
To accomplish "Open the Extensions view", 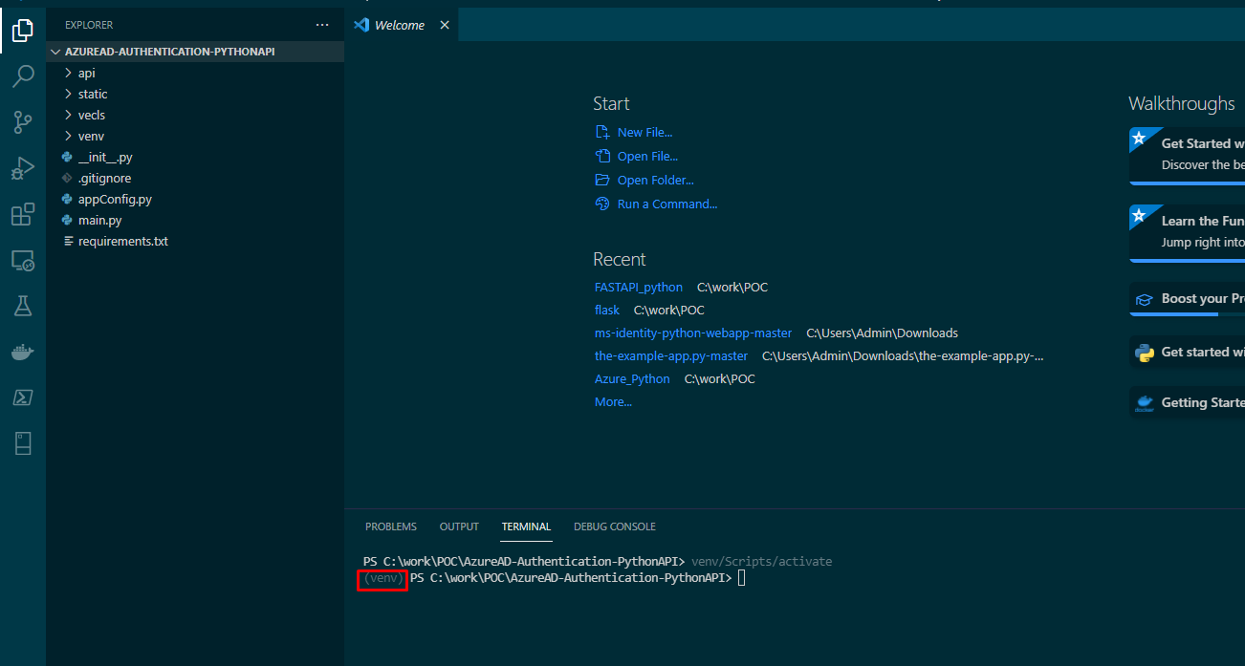I will [23, 214].
